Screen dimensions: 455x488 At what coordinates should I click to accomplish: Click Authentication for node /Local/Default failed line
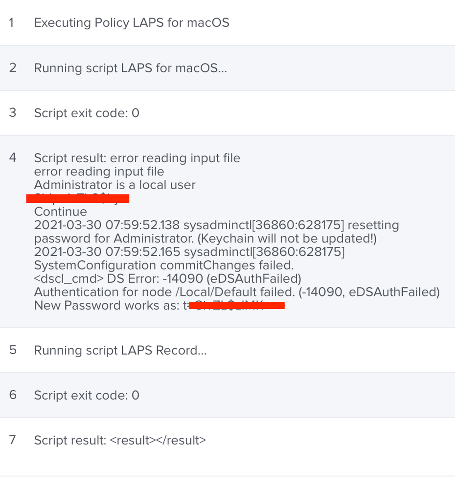click(x=237, y=292)
